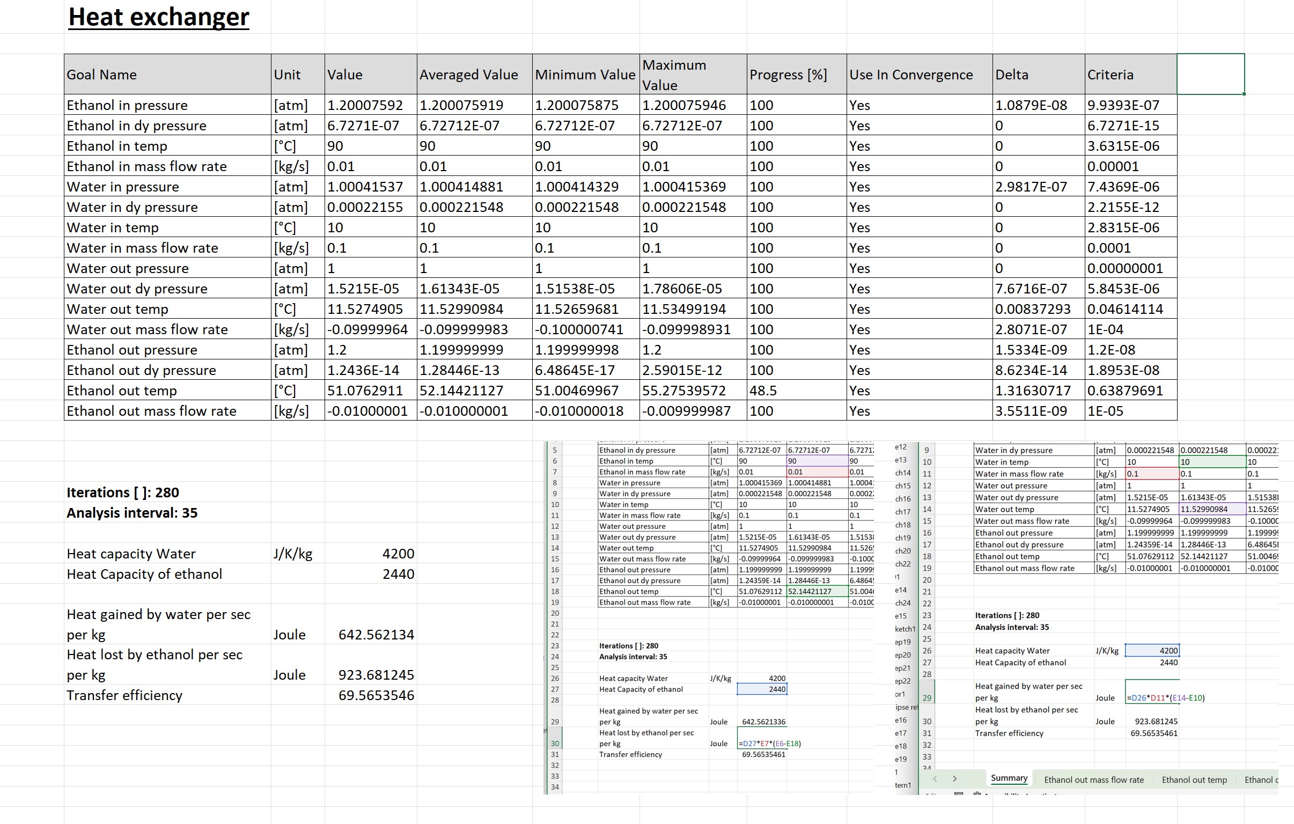The width and height of the screenshot is (1294, 824).
Task: Click the Ethanol out pressure label
Action: pos(168,350)
